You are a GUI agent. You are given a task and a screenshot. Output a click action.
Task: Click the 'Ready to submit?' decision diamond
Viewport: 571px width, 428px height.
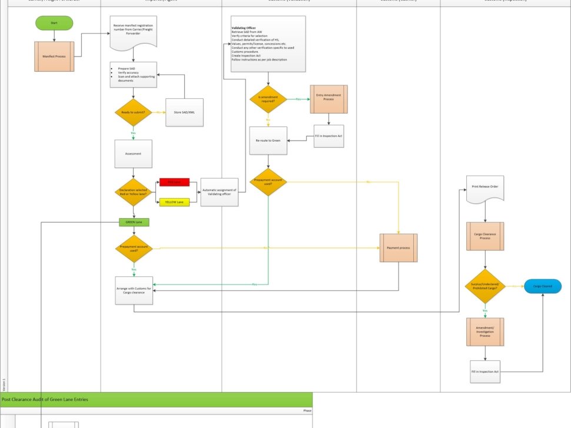point(133,112)
